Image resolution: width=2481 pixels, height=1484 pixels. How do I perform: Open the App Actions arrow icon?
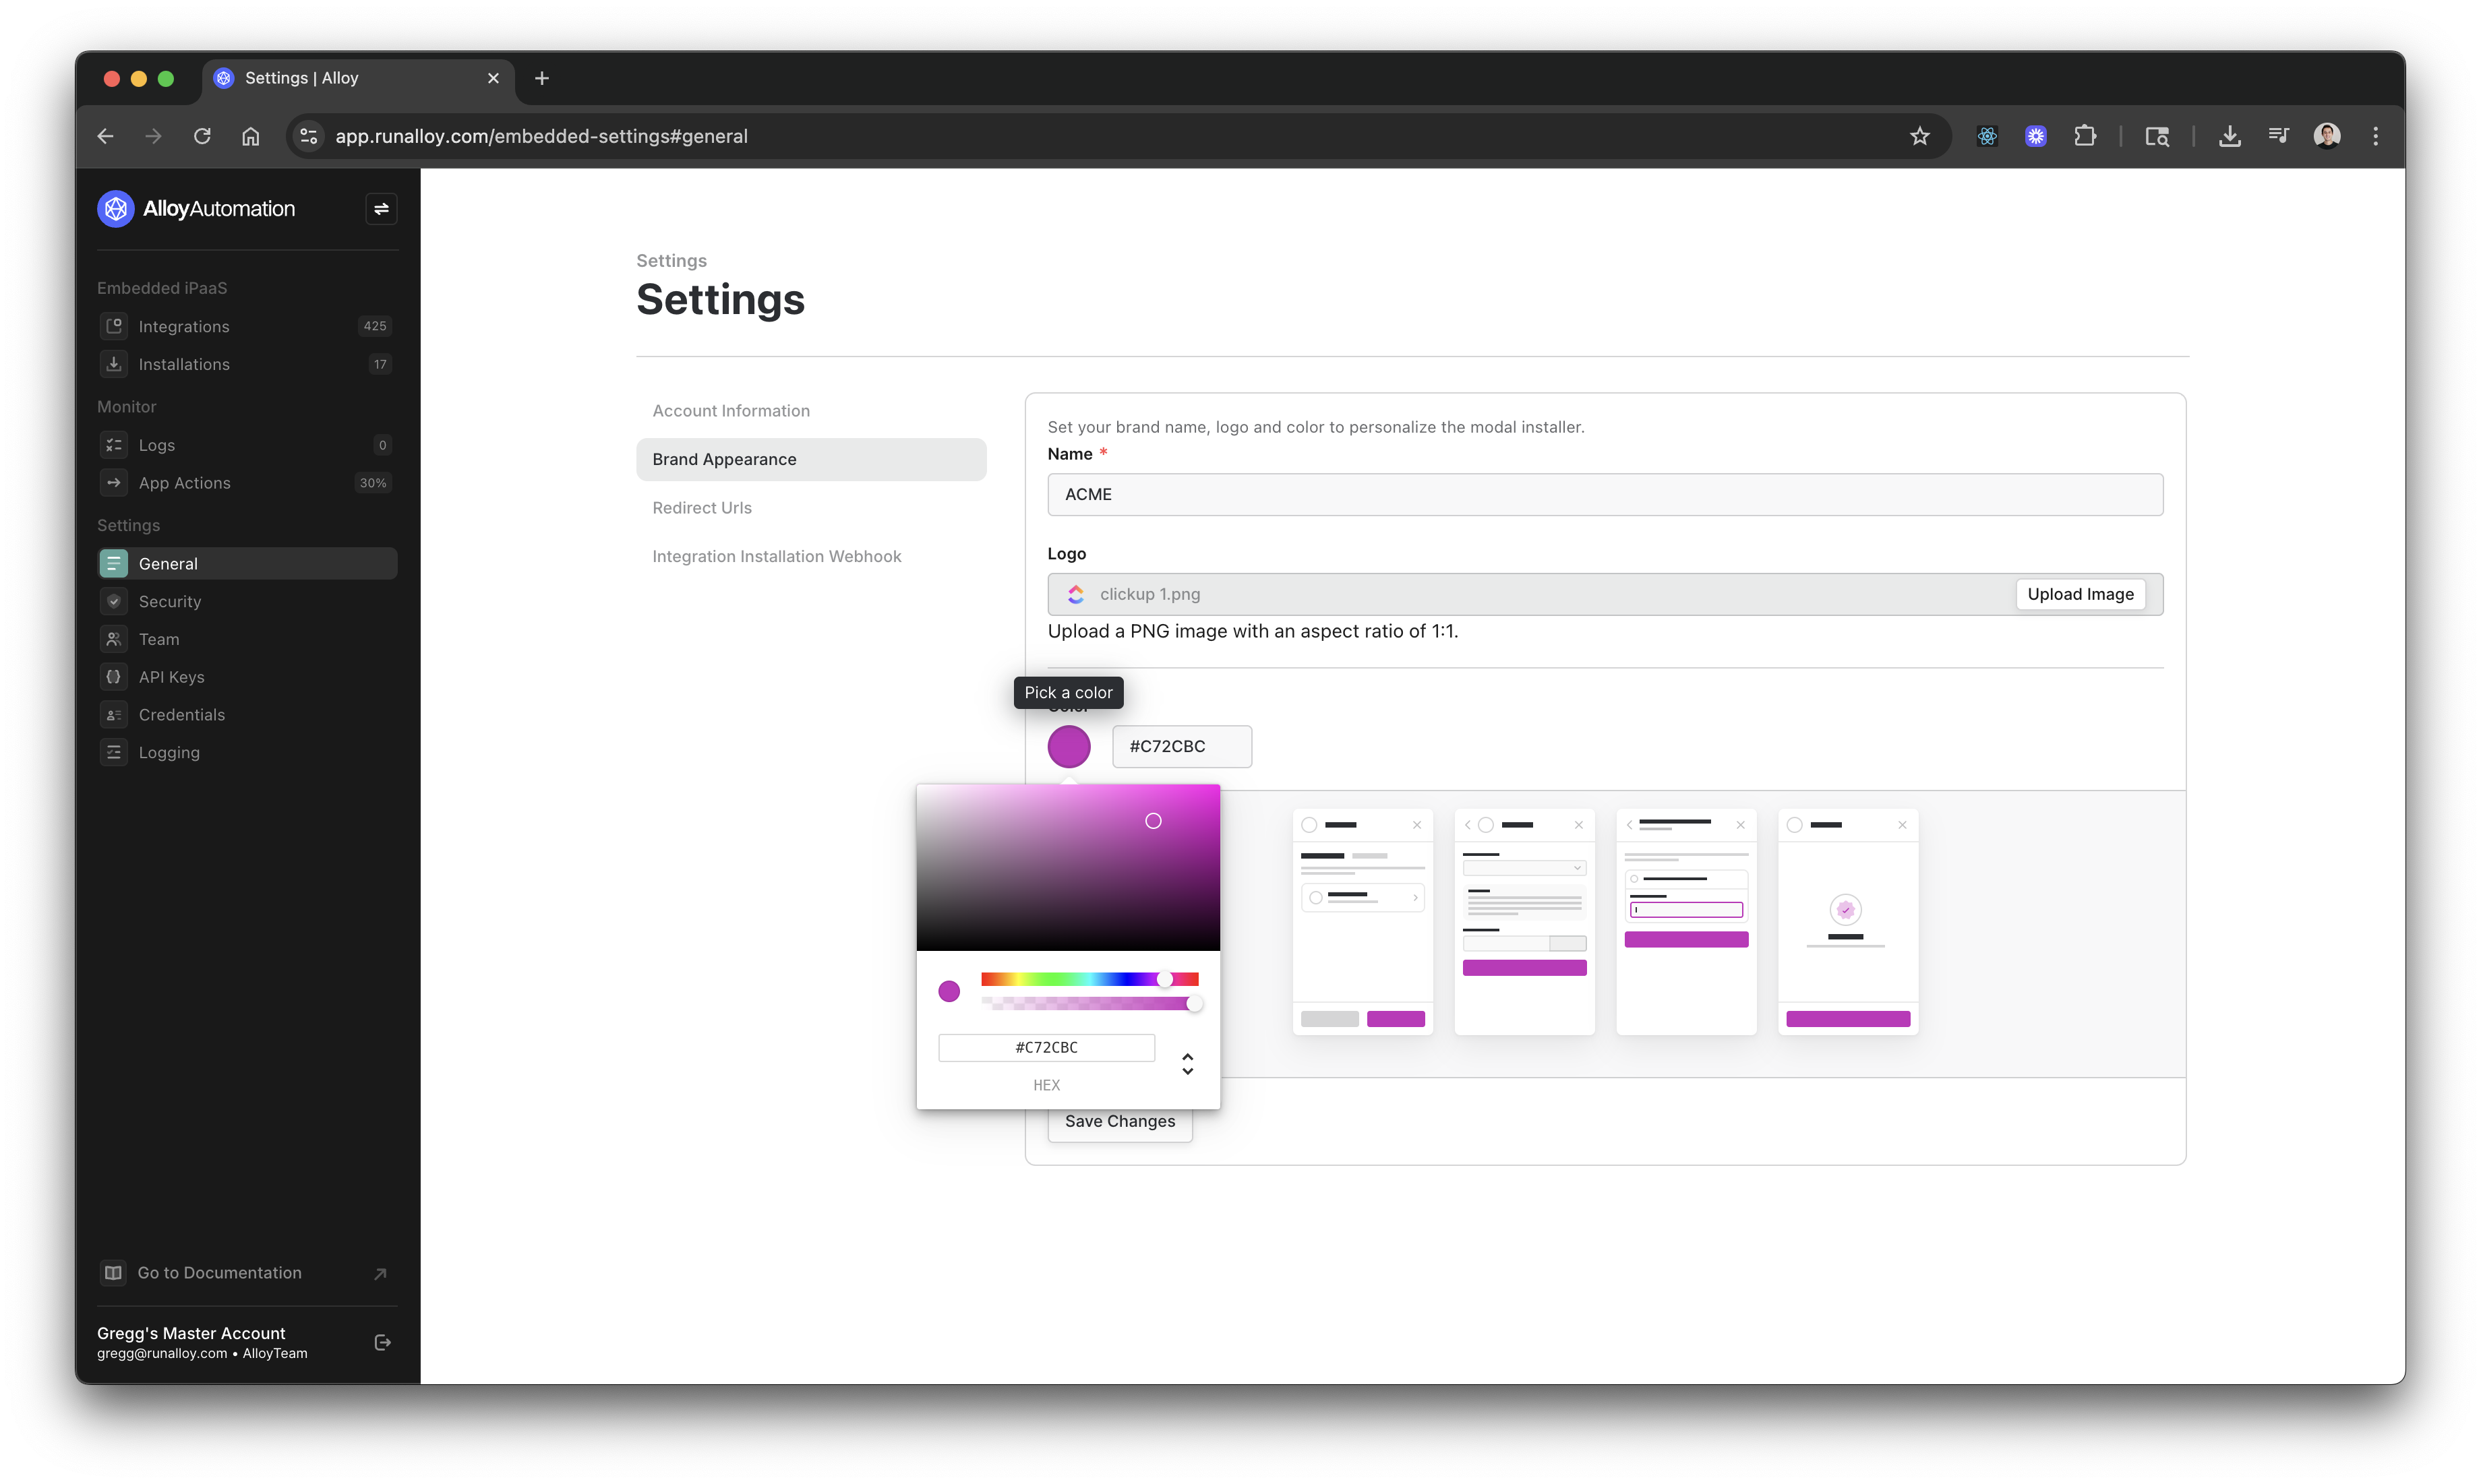tap(114, 483)
